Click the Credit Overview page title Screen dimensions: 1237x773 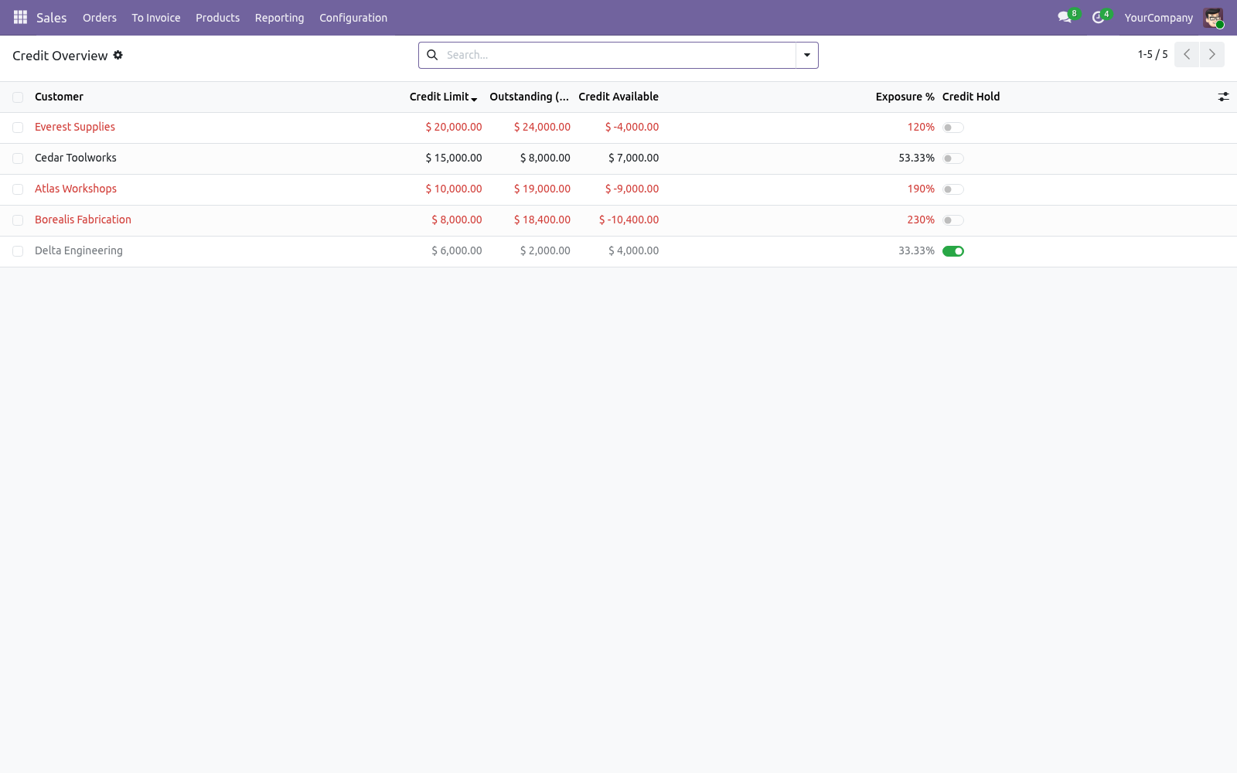(60, 56)
